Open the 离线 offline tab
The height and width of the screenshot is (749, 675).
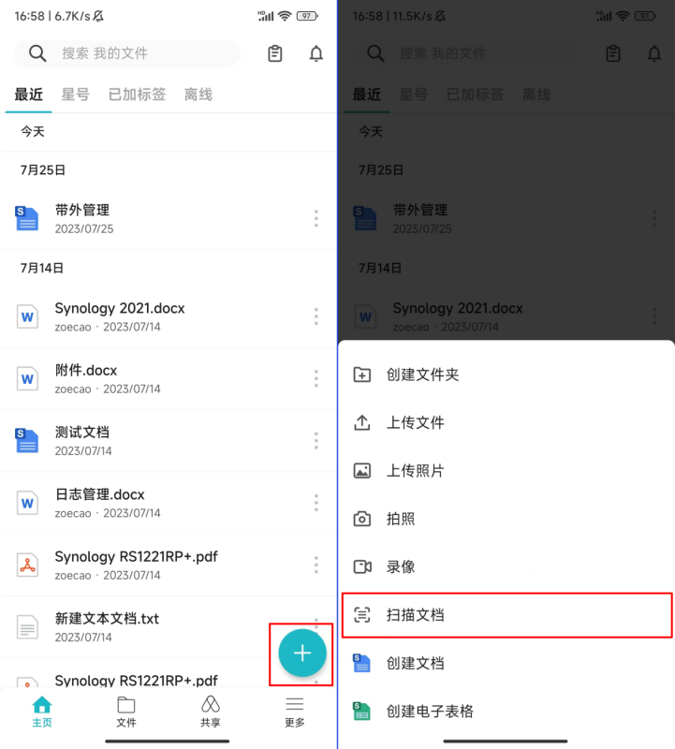point(198,95)
